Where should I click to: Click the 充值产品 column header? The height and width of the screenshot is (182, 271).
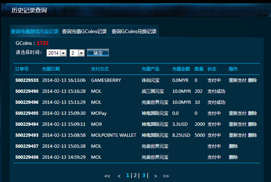151,69
